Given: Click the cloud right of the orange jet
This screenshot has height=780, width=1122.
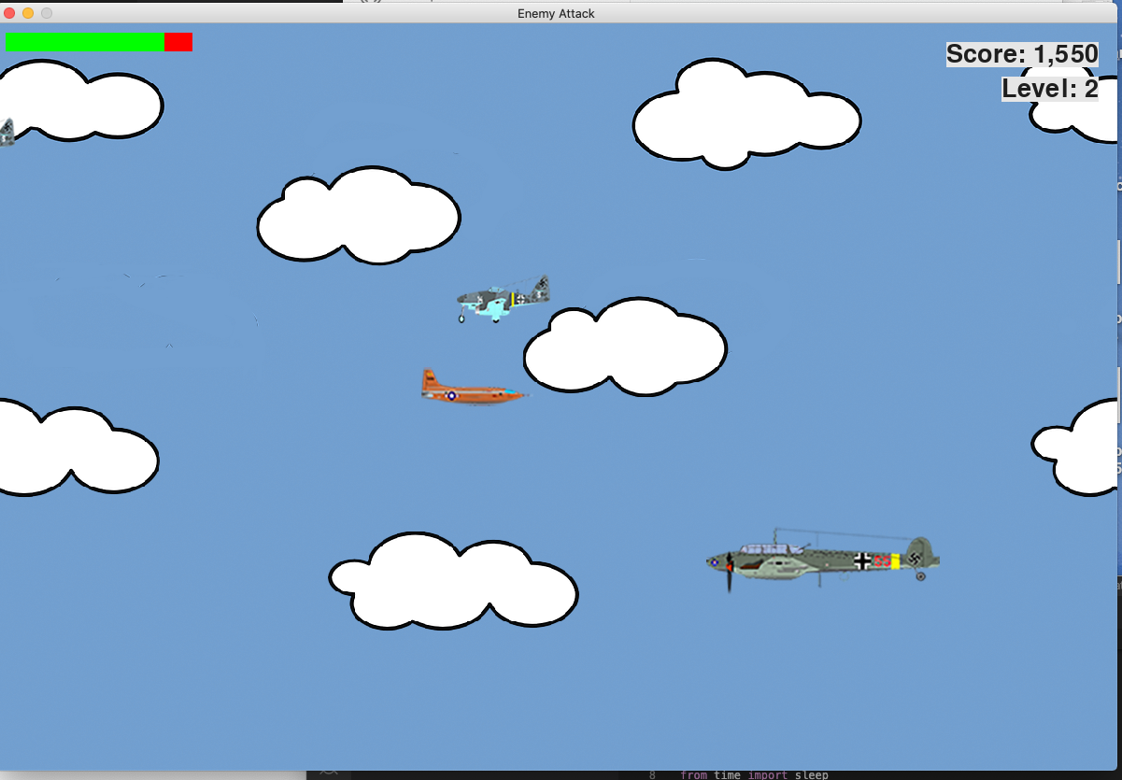Looking at the screenshot, I should click(624, 347).
